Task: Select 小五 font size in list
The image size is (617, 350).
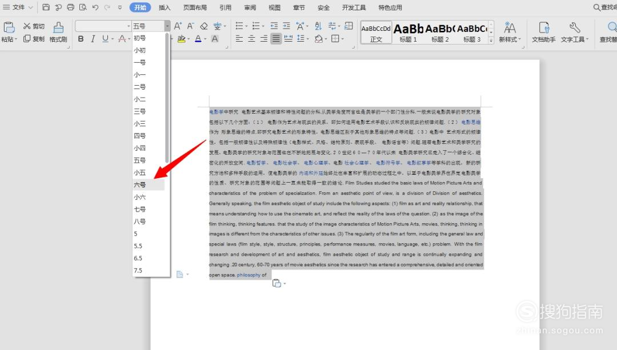Action: [149, 172]
